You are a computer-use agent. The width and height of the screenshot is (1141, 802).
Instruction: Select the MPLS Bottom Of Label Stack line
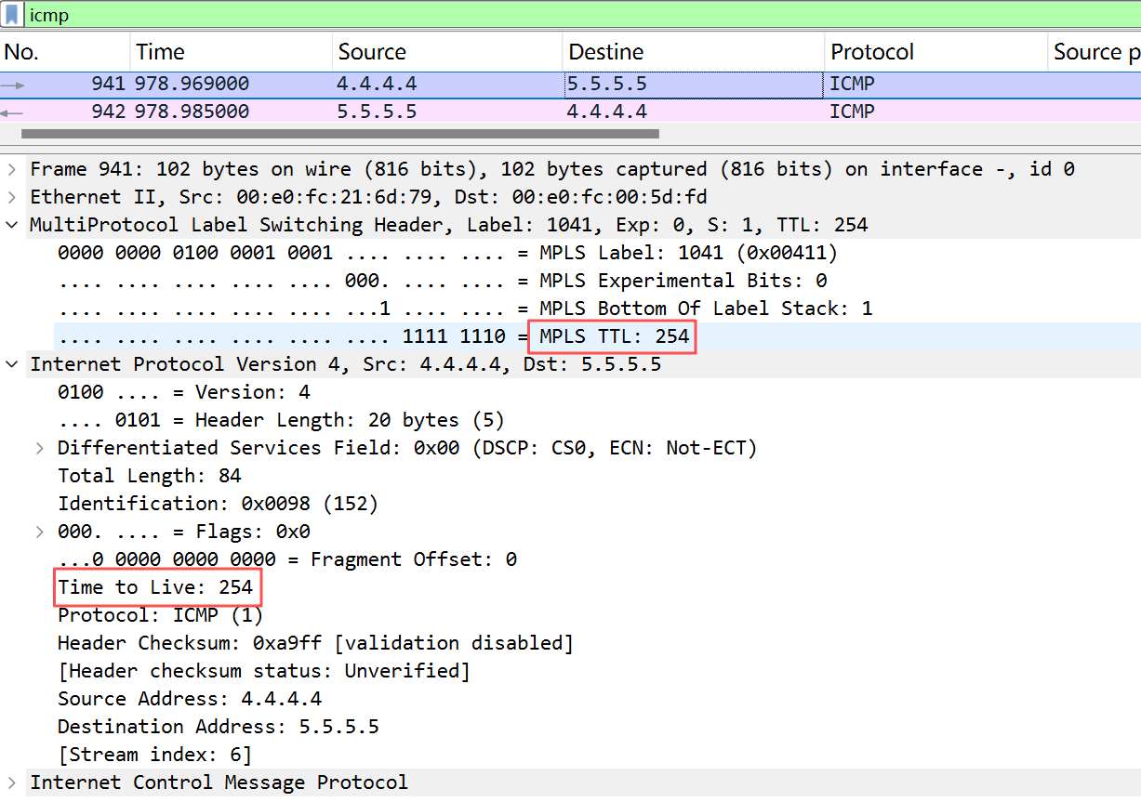[465, 309]
